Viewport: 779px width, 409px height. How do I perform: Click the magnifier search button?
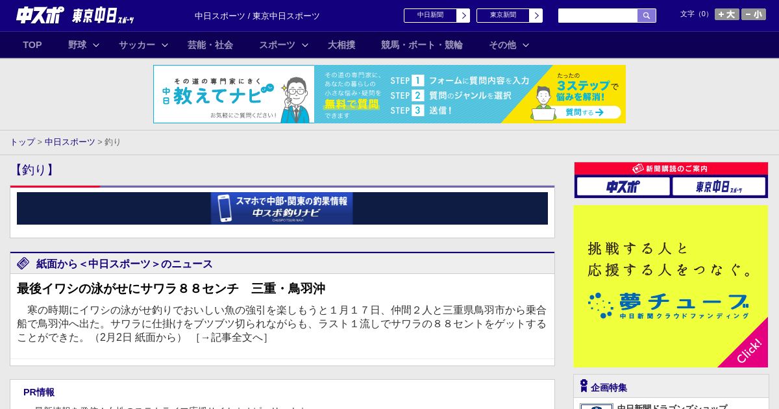[647, 16]
